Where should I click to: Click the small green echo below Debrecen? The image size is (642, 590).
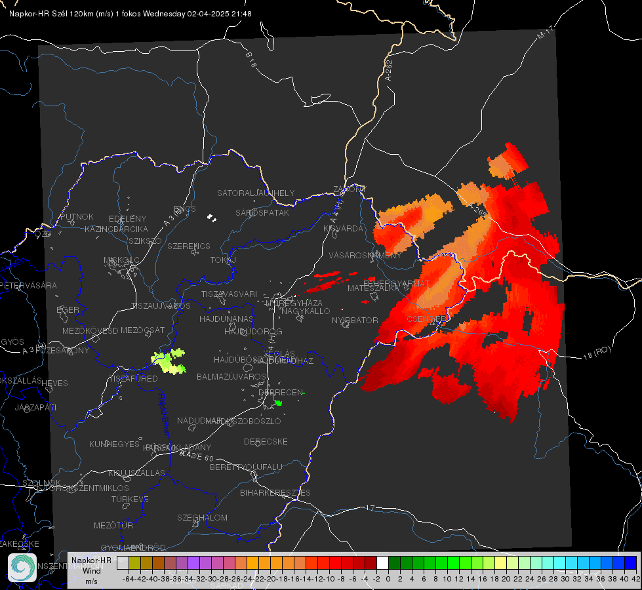coord(279,403)
